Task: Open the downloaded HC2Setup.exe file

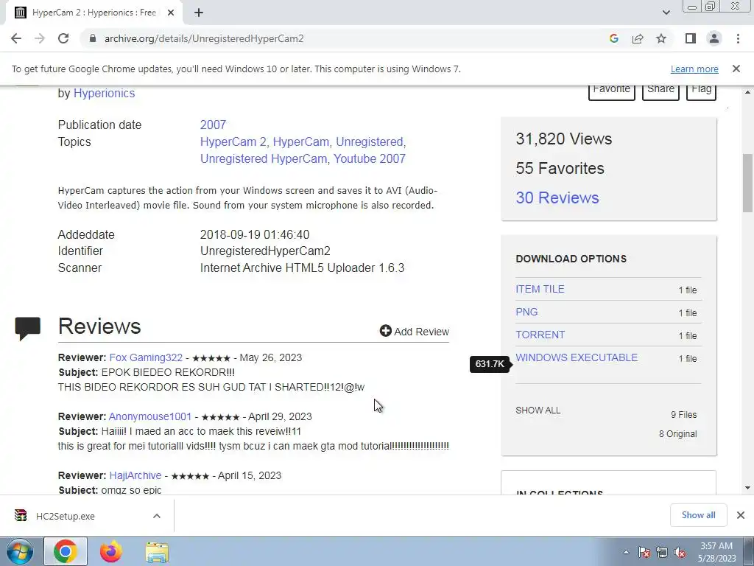Action: [x=65, y=516]
